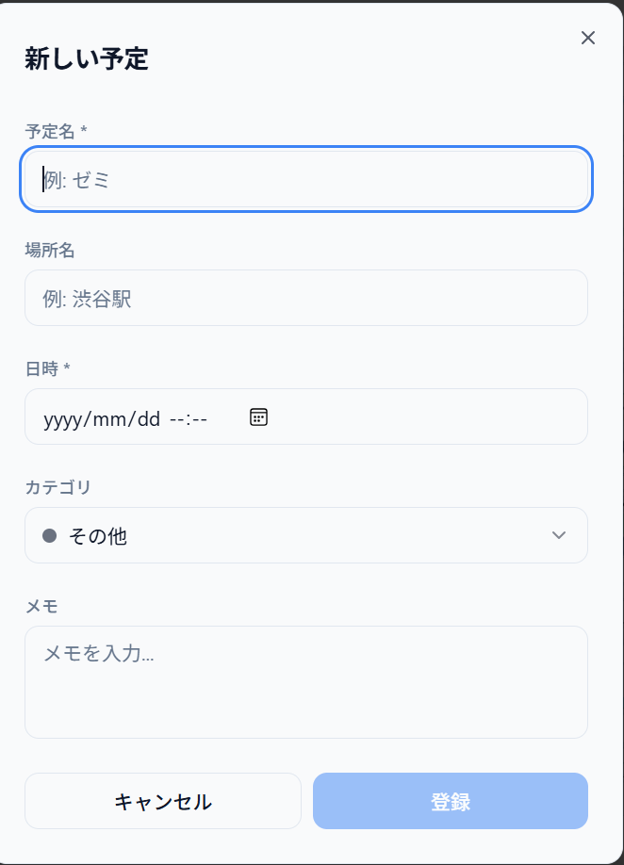Click inside the メモ text area
This screenshot has height=865, width=624.
click(x=306, y=681)
